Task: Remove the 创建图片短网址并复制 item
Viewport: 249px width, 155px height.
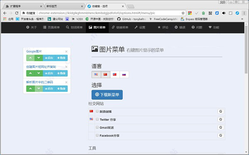Action: coord(66,67)
